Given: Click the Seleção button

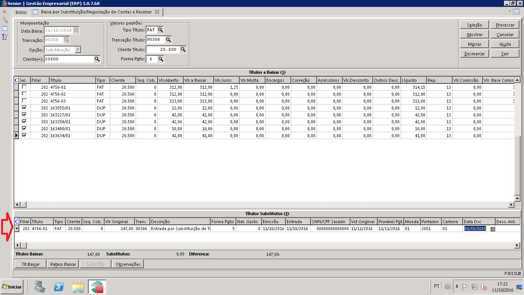Looking at the screenshot, I should point(474,25).
